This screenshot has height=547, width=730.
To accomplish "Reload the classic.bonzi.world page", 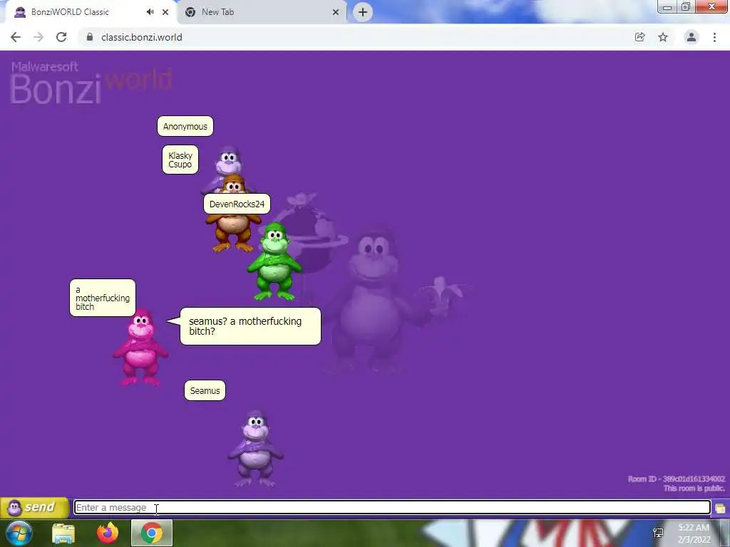I will [x=61, y=37].
